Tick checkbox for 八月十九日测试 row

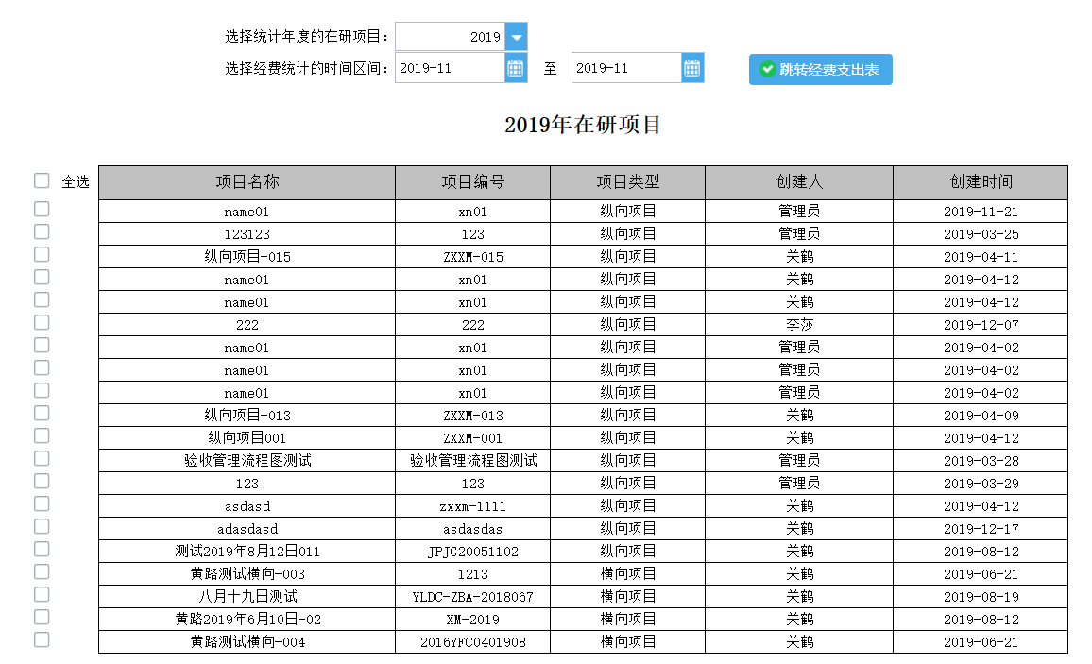tap(42, 594)
